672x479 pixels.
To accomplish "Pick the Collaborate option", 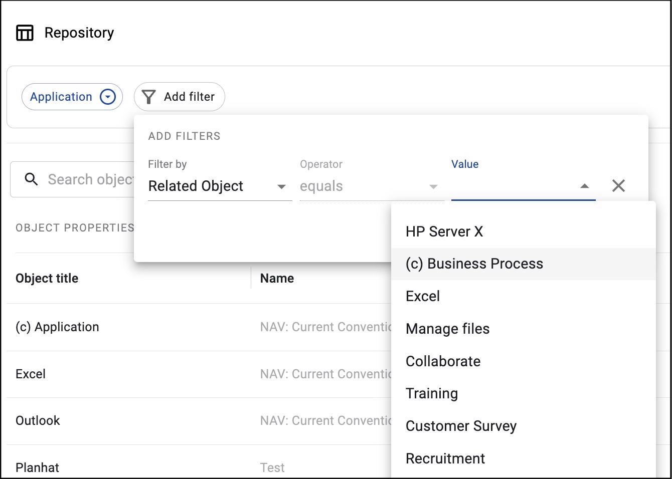I will coord(523,361).
